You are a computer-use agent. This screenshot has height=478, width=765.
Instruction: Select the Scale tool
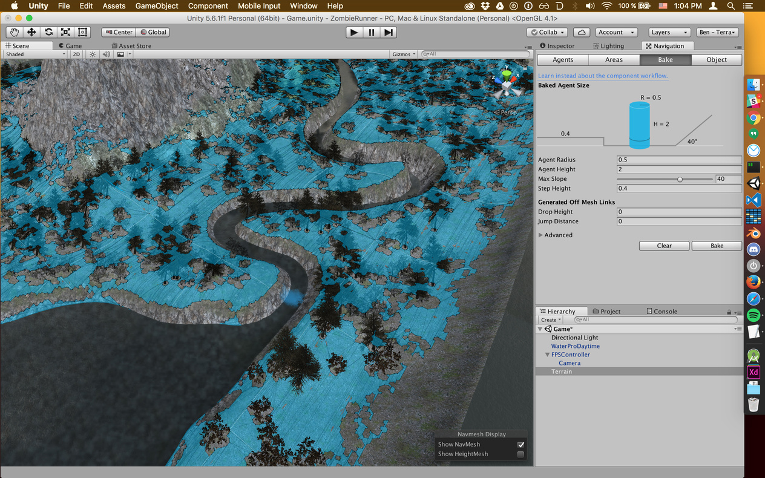click(65, 31)
